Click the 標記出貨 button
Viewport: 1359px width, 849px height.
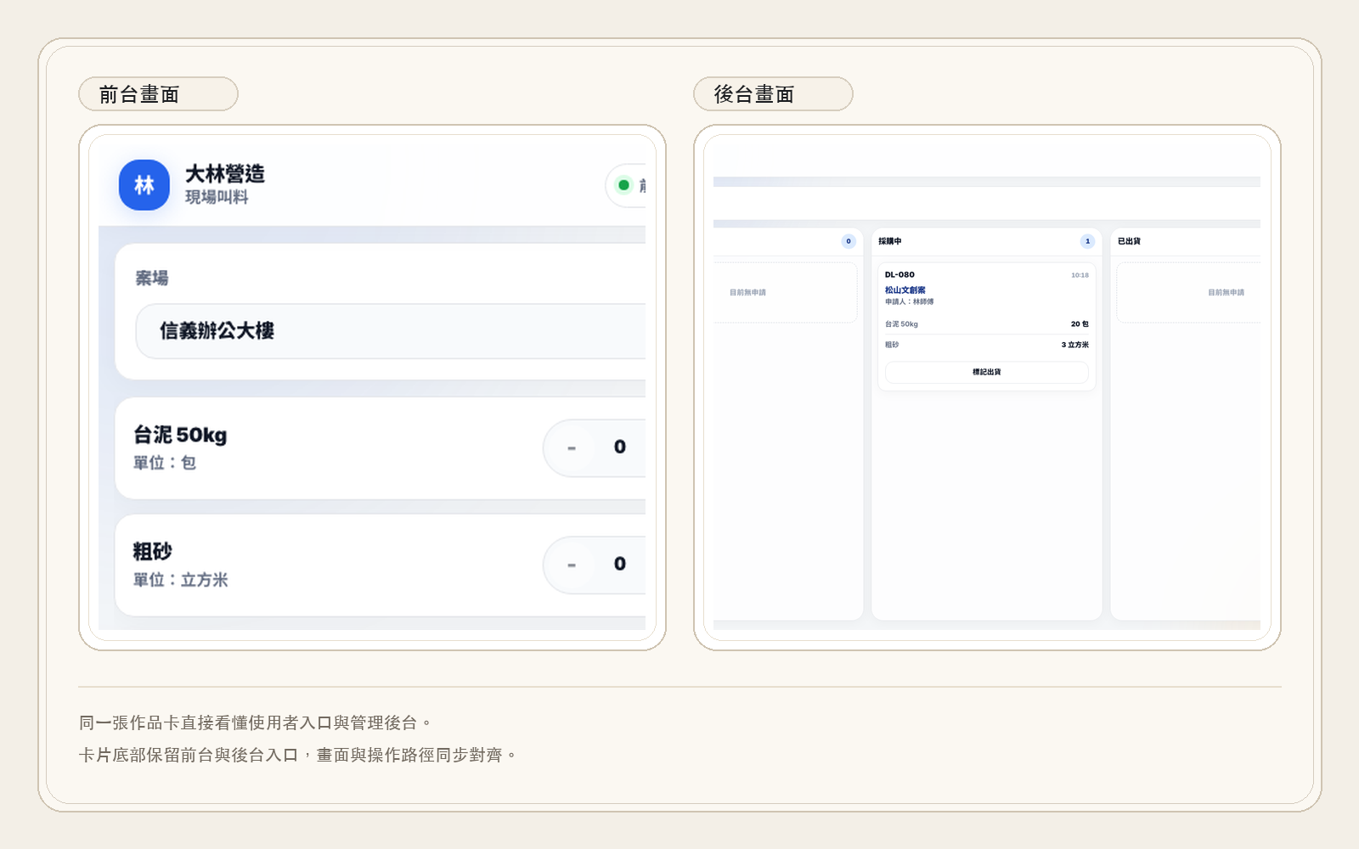(987, 372)
